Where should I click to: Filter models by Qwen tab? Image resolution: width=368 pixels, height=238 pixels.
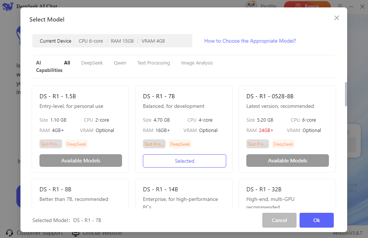pyautogui.click(x=120, y=63)
